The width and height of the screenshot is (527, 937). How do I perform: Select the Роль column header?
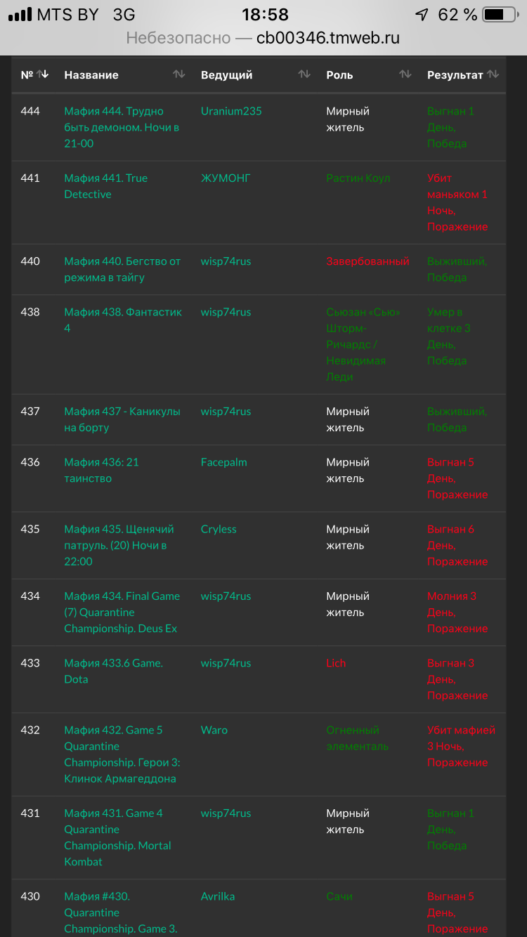[340, 74]
